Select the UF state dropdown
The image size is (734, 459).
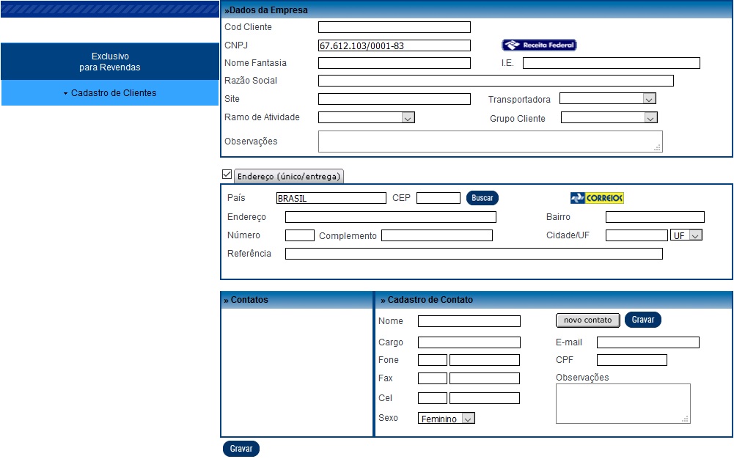tap(686, 235)
